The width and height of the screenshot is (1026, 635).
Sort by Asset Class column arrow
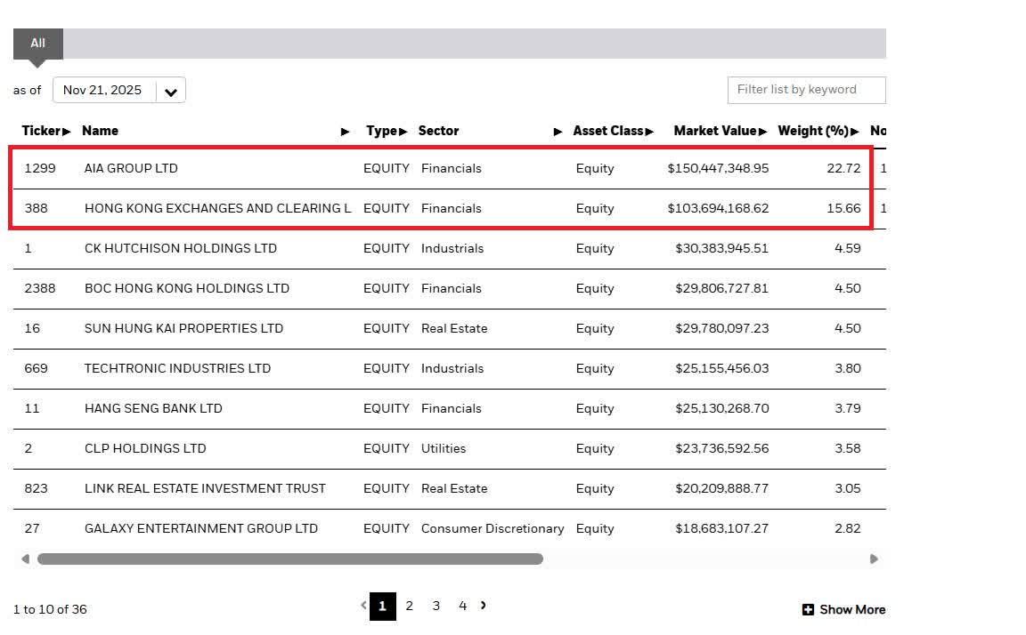point(649,132)
